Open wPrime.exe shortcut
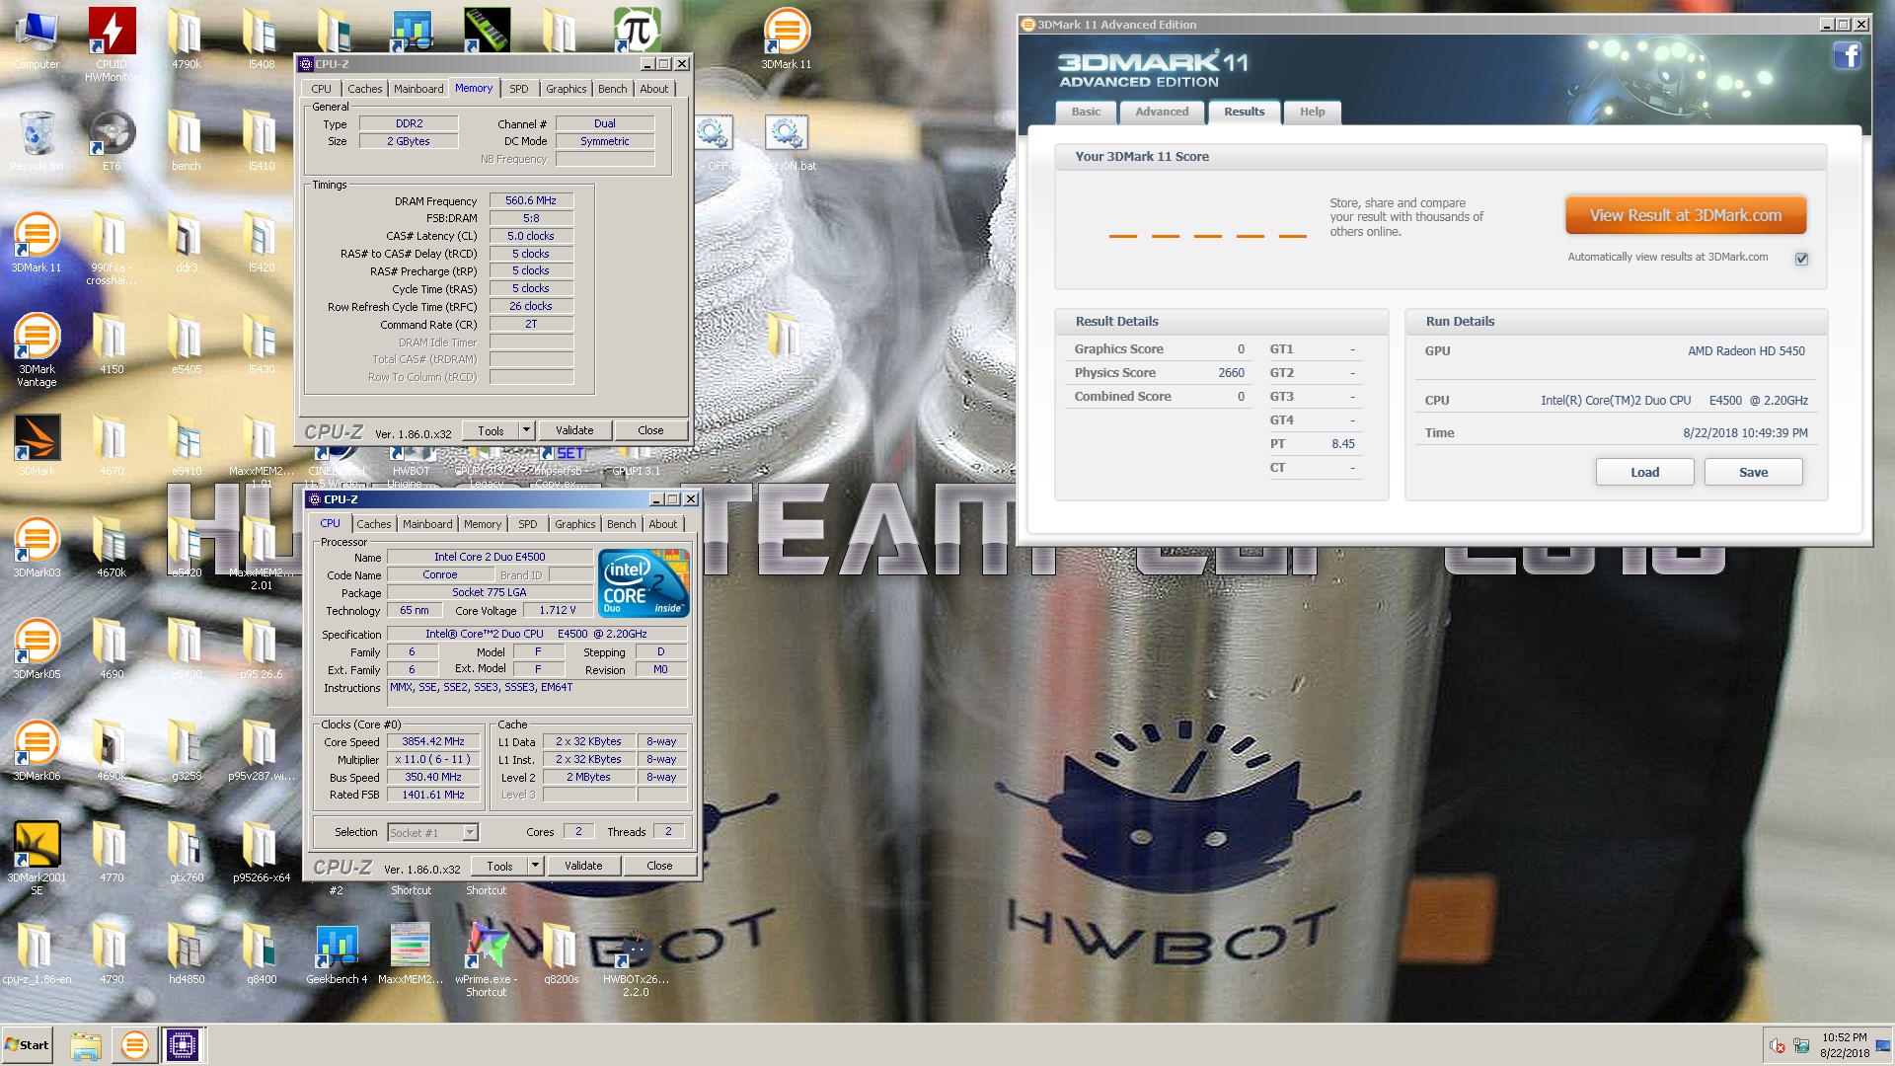The height and width of the screenshot is (1066, 1895). coord(487,959)
